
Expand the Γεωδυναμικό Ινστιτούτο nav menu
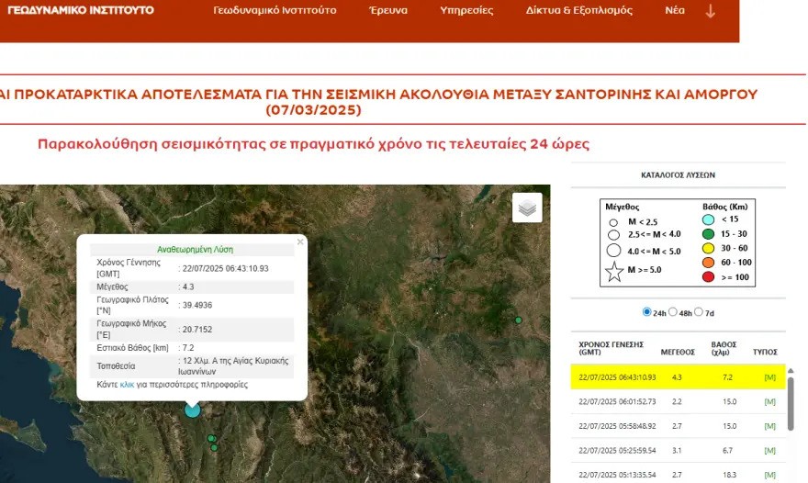pos(275,10)
